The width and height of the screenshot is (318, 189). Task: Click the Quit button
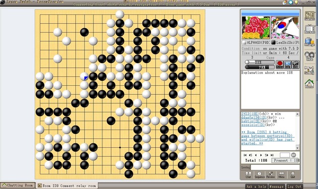coord(293,175)
